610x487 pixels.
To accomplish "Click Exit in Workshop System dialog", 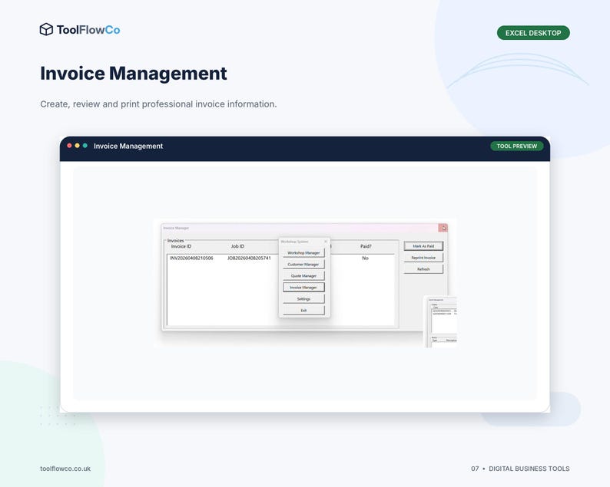I will tap(303, 311).
